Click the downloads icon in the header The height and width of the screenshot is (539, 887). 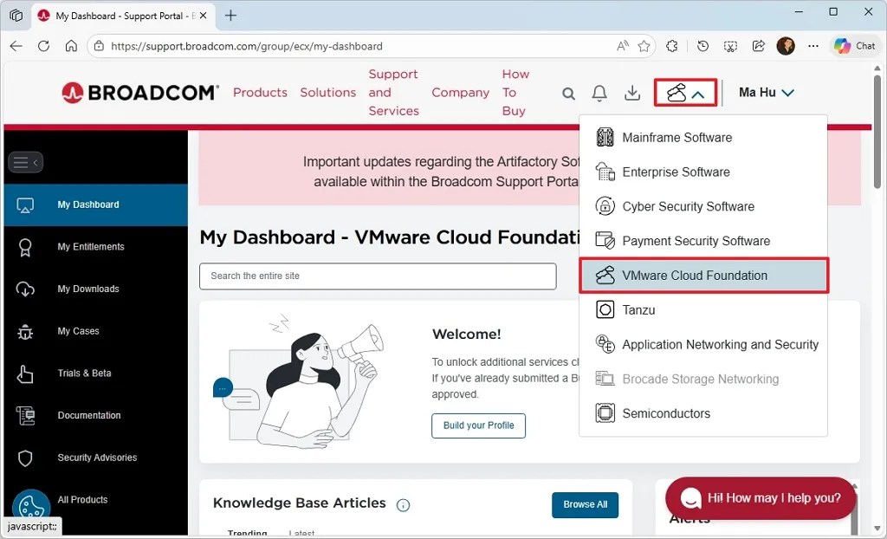[x=631, y=93]
